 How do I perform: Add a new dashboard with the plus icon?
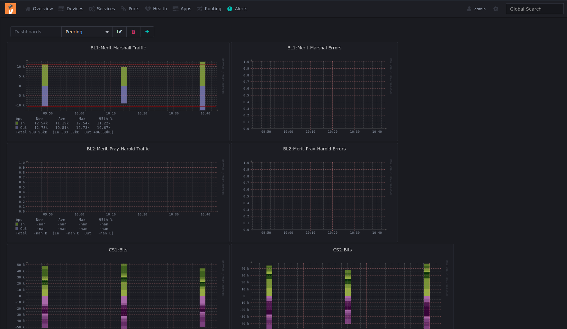point(147,32)
